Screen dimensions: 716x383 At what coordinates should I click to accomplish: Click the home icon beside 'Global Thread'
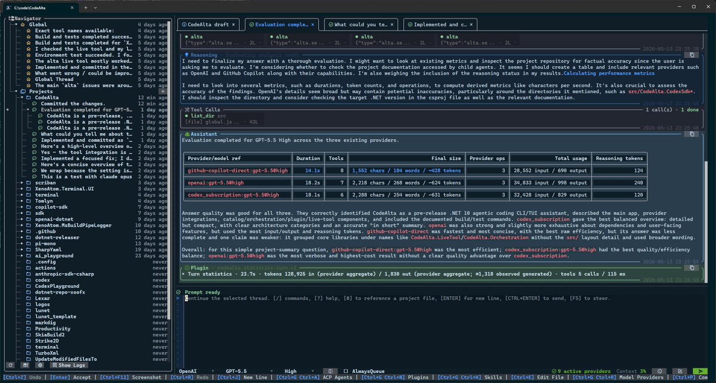[x=28, y=79]
